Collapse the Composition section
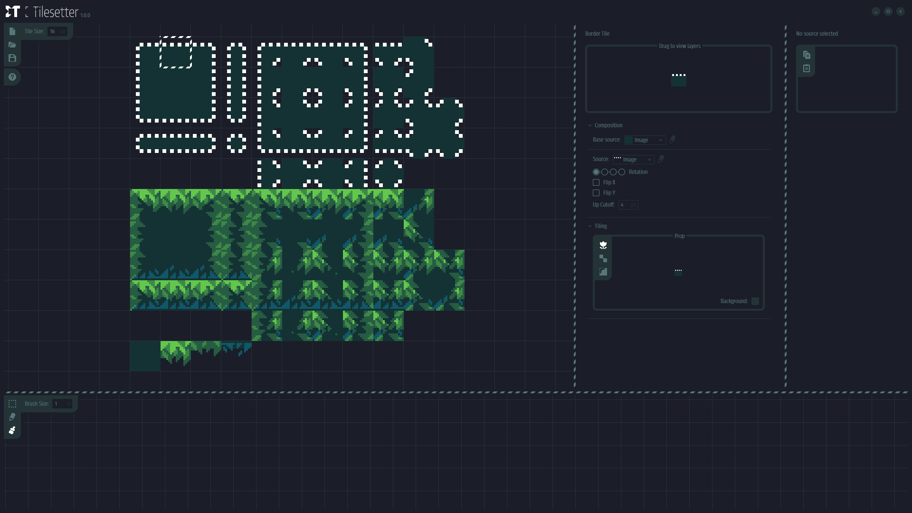 pos(590,125)
